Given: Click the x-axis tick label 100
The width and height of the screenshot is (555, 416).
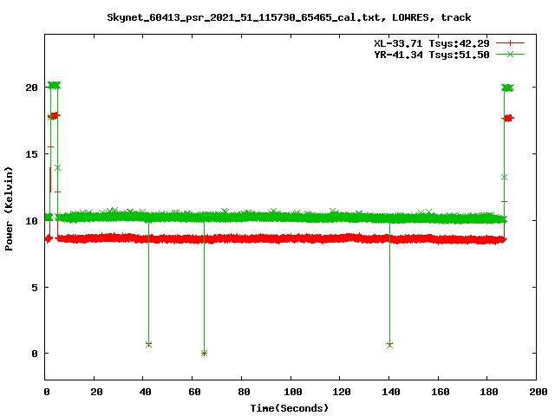Looking at the screenshot, I should pyautogui.click(x=293, y=392).
